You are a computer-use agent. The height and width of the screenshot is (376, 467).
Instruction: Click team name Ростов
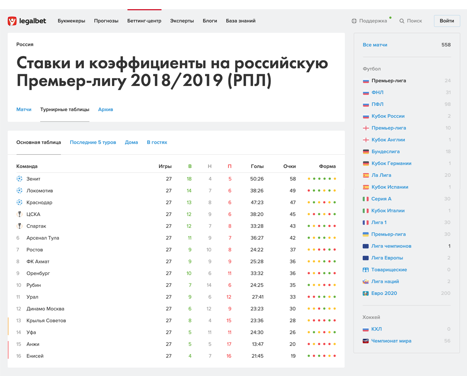34,250
